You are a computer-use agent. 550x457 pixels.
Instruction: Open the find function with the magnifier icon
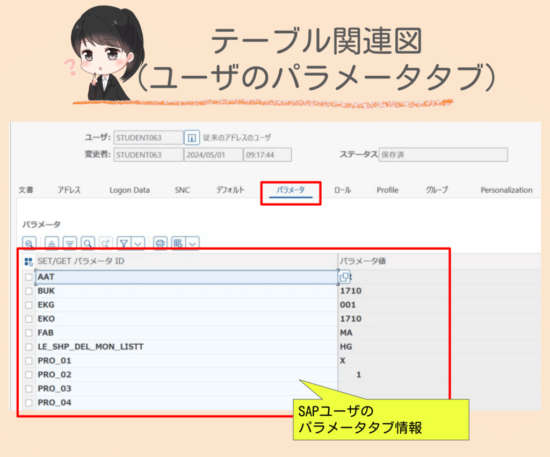88,243
